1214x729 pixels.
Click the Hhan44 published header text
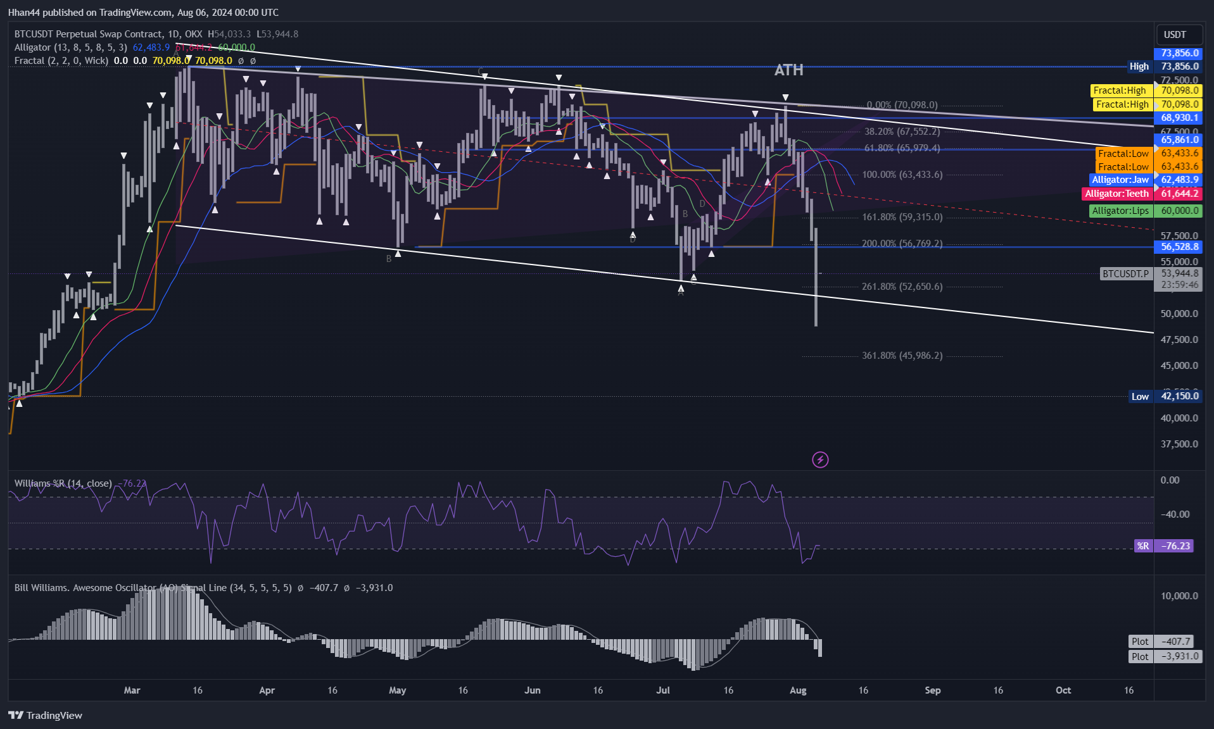(143, 12)
